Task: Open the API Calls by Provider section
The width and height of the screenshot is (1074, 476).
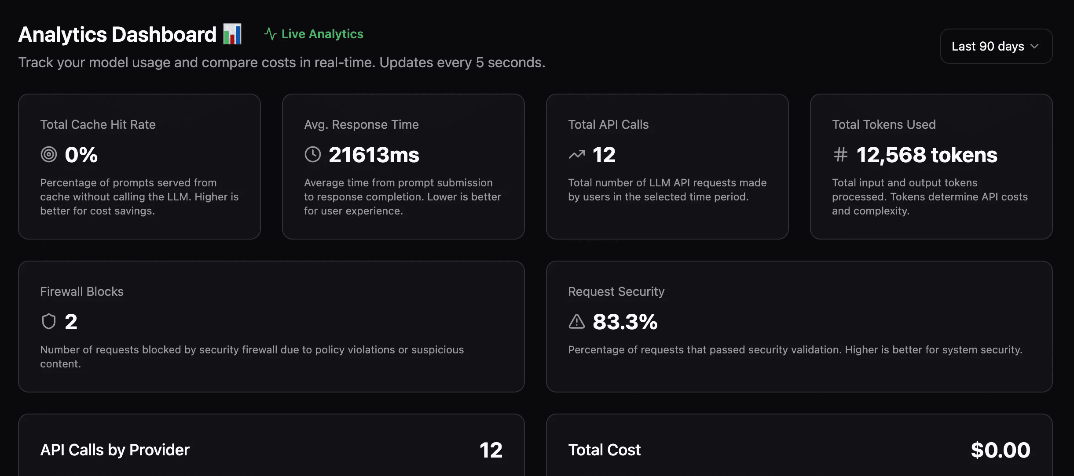Action: tap(115, 450)
